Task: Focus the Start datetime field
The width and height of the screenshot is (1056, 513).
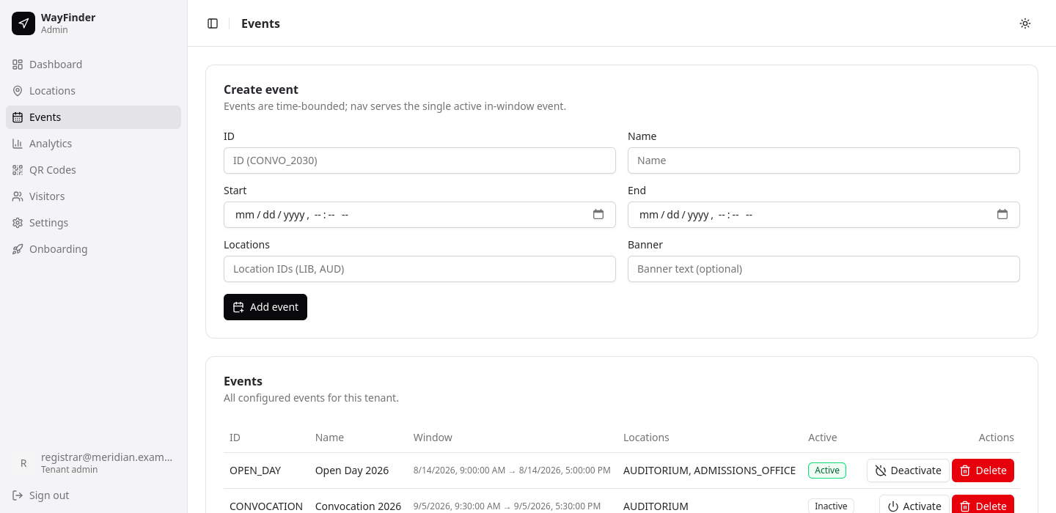Action: pos(419,215)
